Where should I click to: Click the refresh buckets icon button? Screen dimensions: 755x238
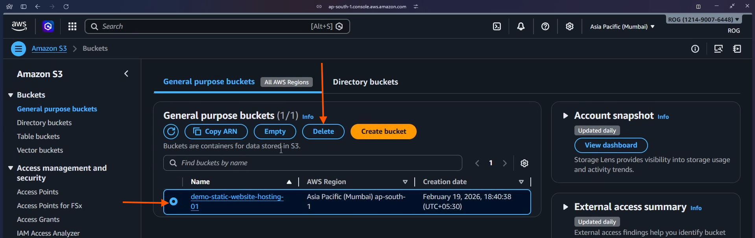point(171,131)
